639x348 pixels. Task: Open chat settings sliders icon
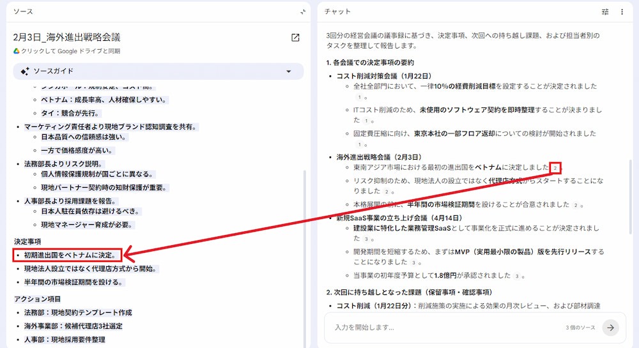coord(605,11)
